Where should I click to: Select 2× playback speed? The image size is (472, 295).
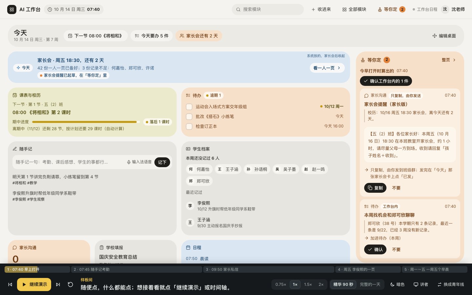321,285
